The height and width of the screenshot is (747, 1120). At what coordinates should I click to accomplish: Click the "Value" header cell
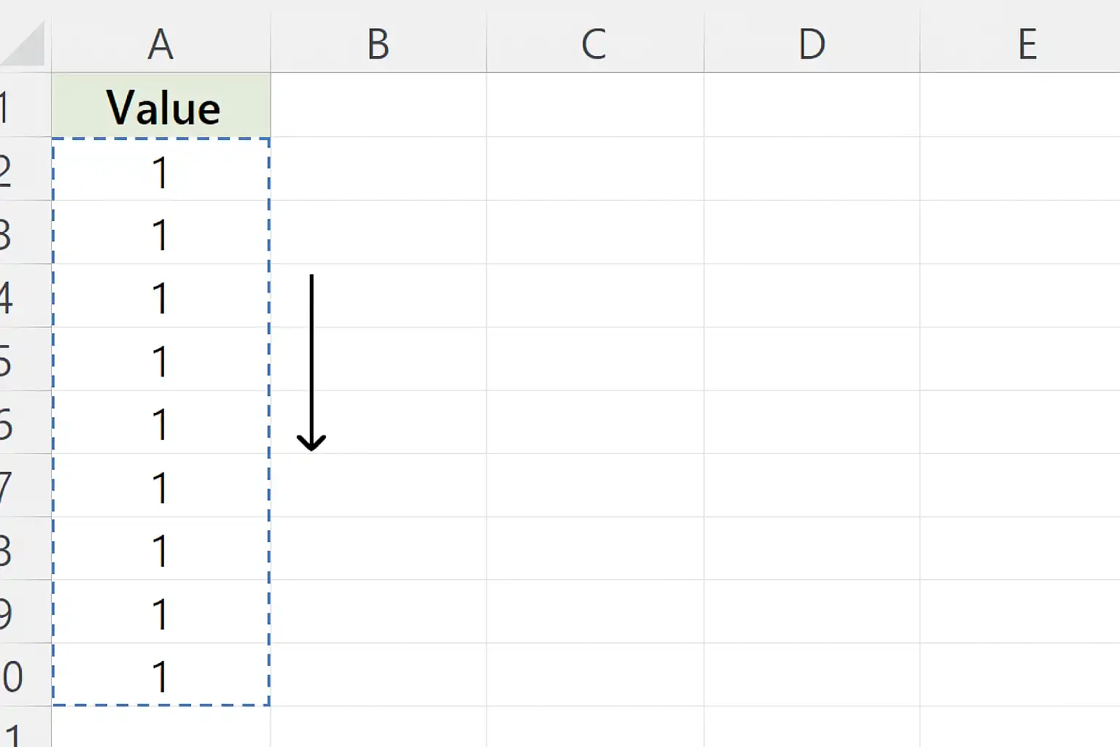[161, 106]
